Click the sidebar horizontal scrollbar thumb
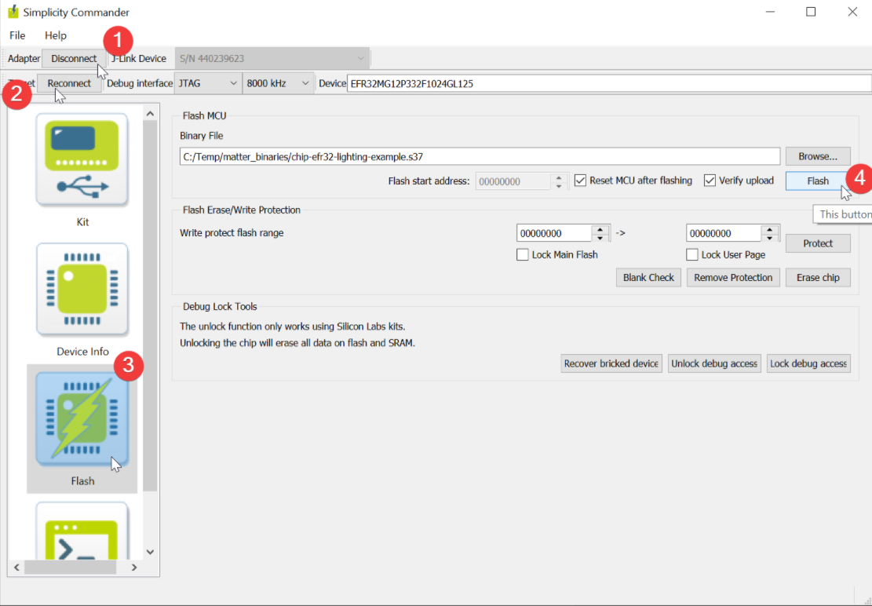872x606 pixels. (x=70, y=567)
